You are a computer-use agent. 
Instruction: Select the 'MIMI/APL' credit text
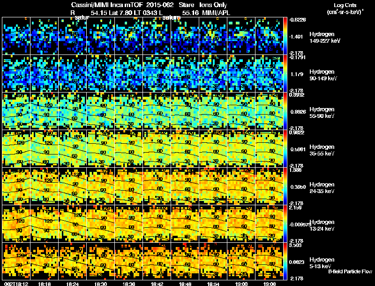216,13
